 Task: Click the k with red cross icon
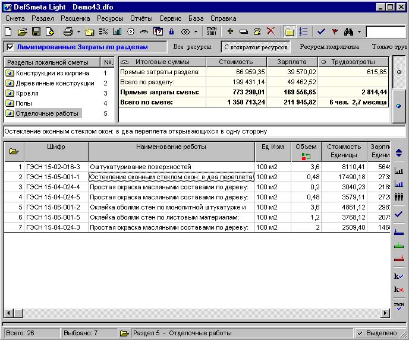click(398, 290)
